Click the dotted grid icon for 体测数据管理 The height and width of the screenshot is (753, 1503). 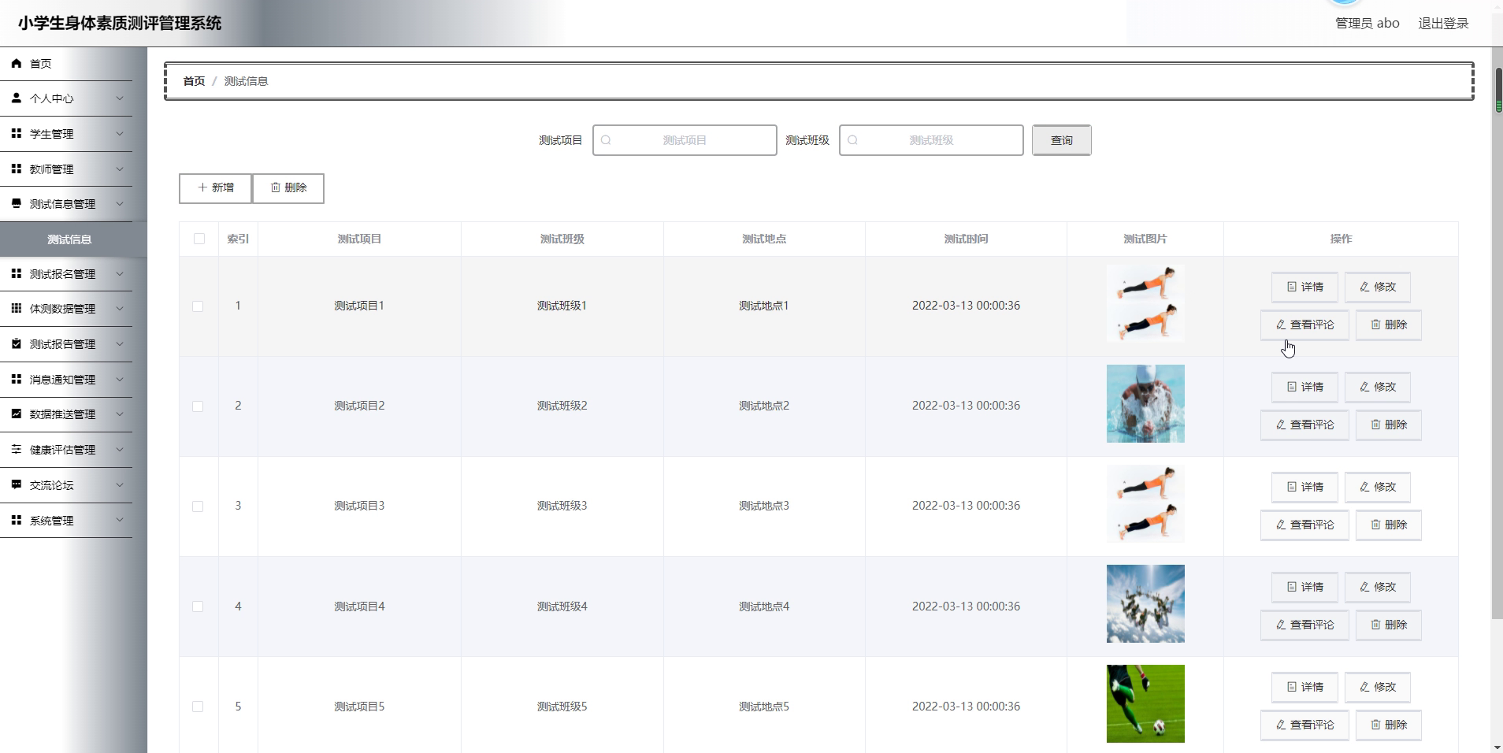17,308
